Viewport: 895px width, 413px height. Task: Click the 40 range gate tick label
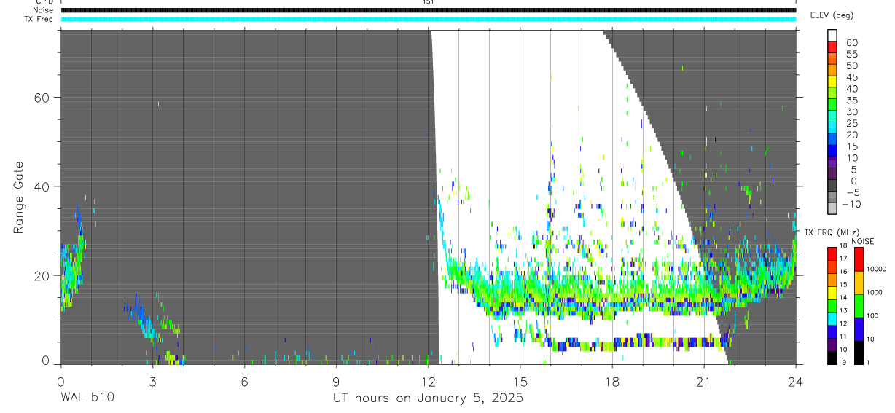click(x=42, y=186)
